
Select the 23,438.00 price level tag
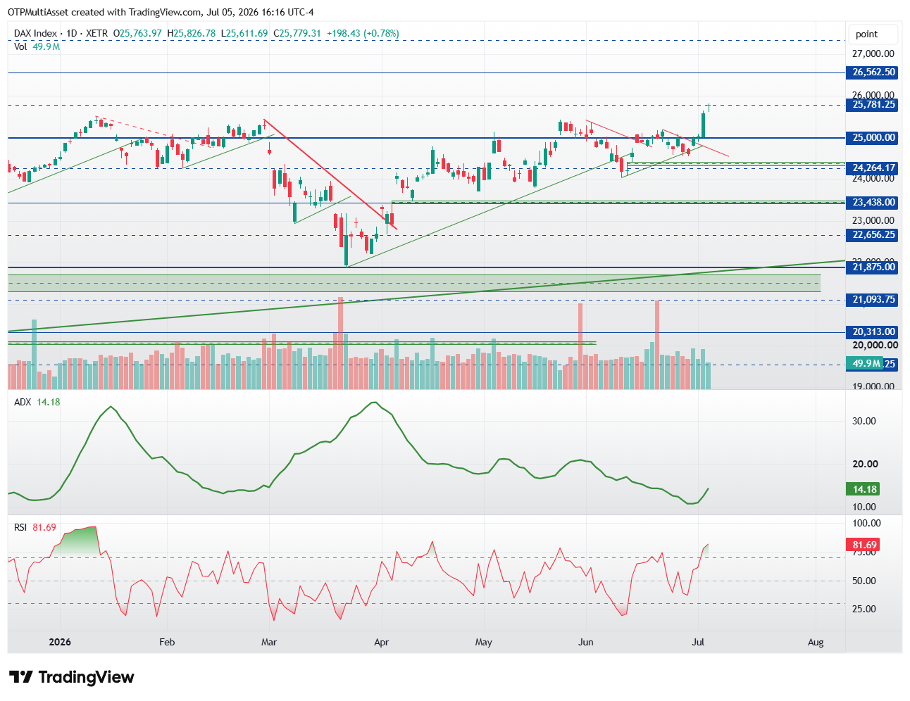click(x=872, y=203)
